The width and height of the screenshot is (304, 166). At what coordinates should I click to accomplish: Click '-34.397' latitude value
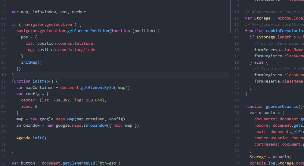click(x=61, y=100)
